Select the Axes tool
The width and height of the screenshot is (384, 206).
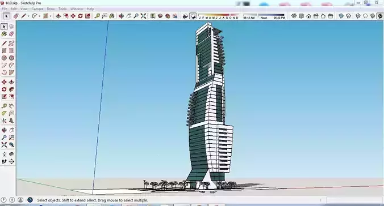(x=4, y=121)
